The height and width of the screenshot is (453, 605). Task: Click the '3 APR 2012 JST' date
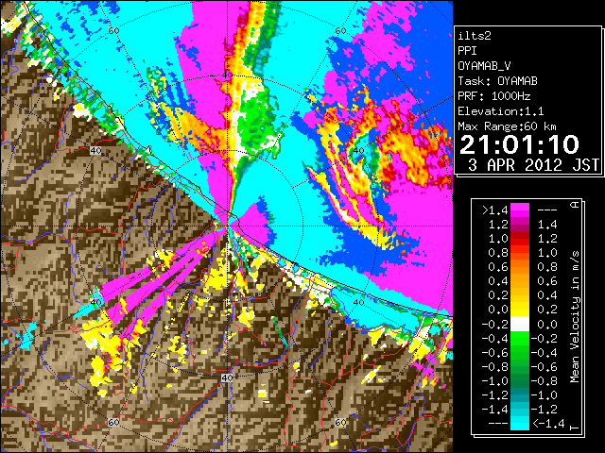pyautogui.click(x=533, y=165)
